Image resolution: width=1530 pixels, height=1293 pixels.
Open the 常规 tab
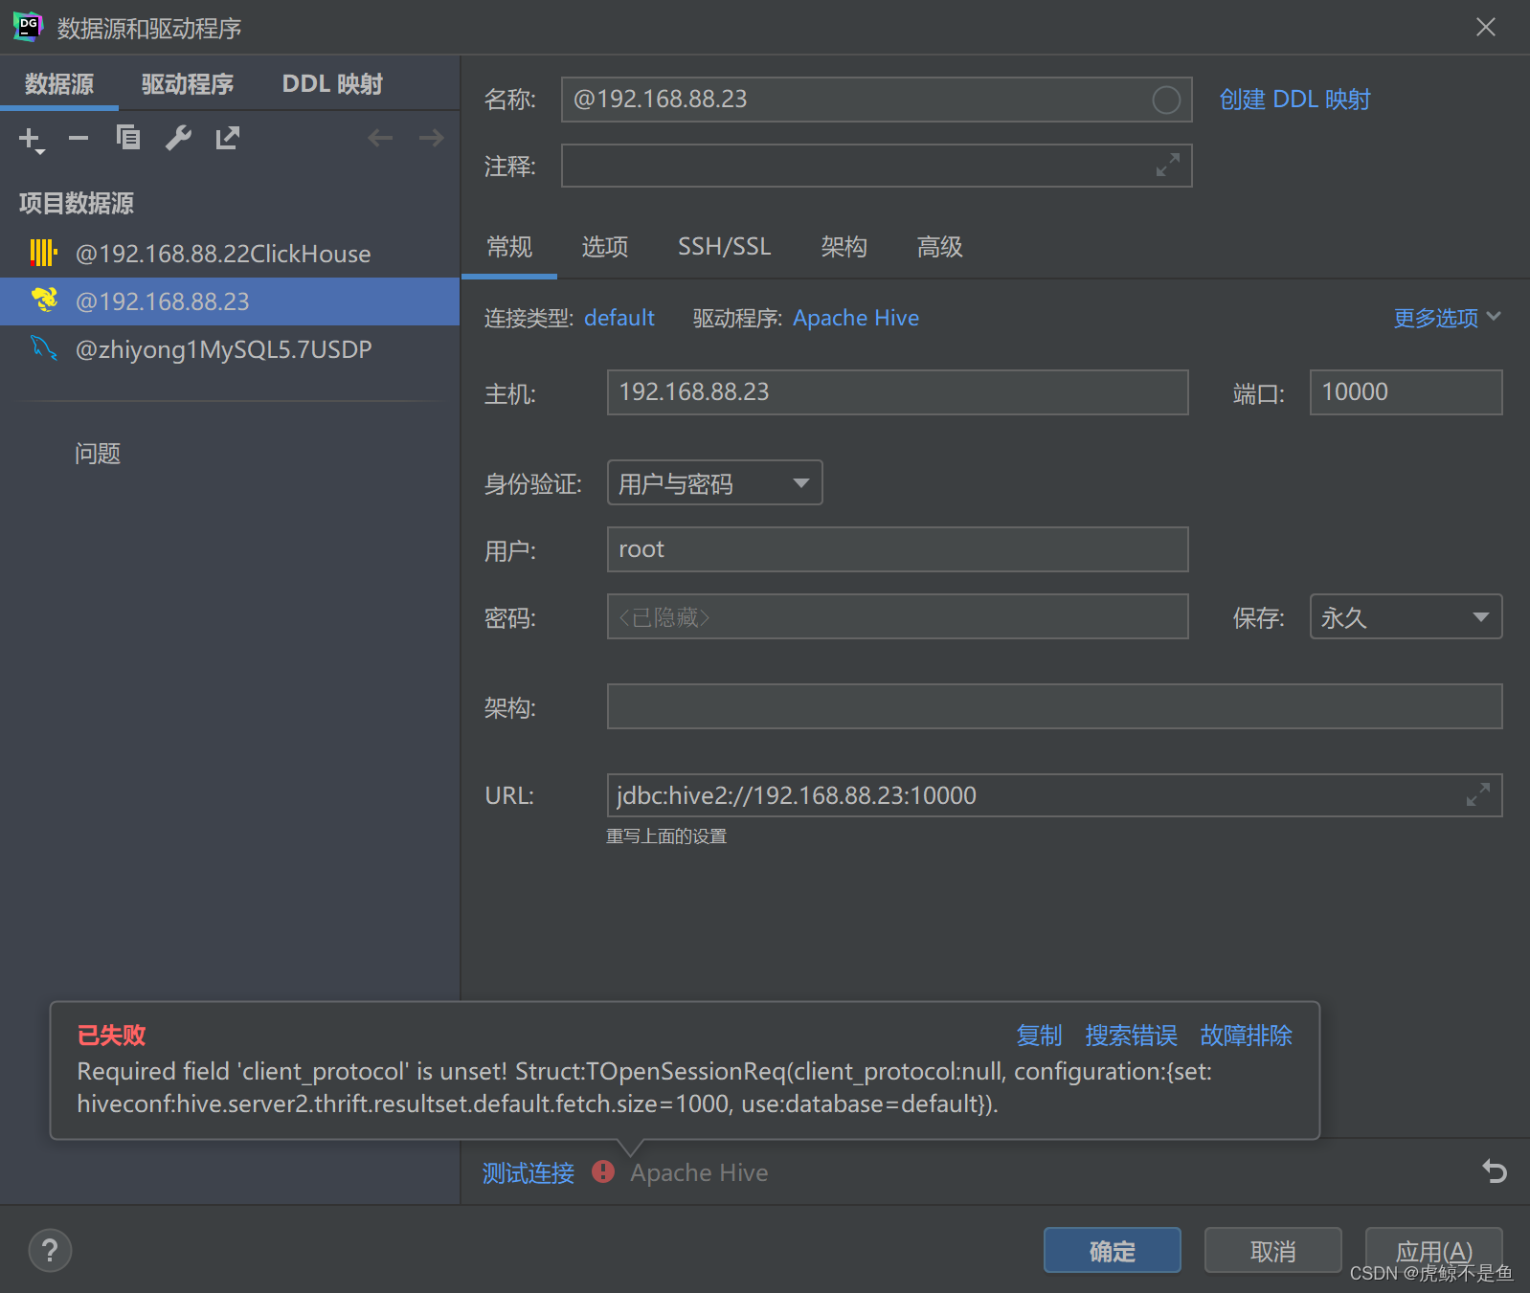point(509,248)
